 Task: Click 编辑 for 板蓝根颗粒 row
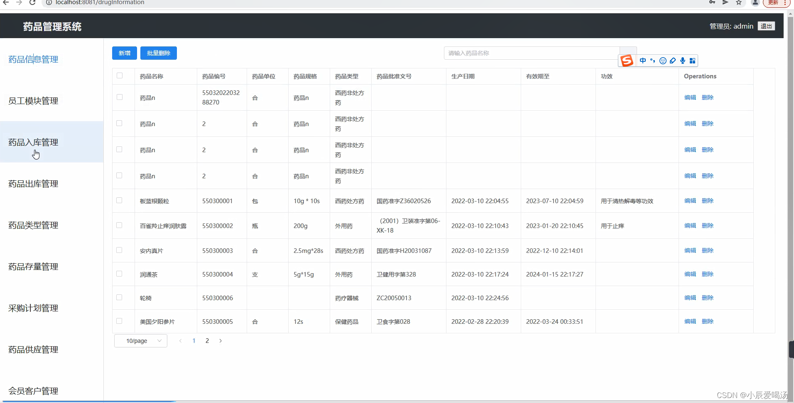point(690,201)
